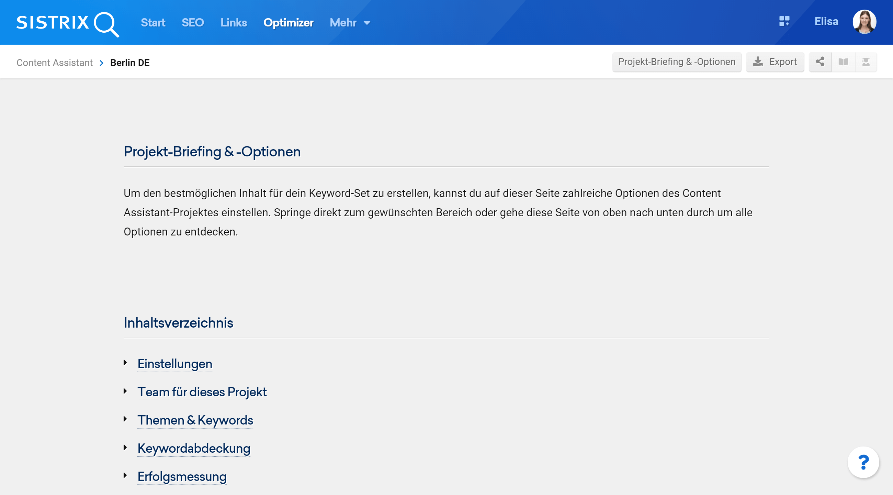This screenshot has width=893, height=495.
Task: Open the help question mark bubble
Action: 863,462
